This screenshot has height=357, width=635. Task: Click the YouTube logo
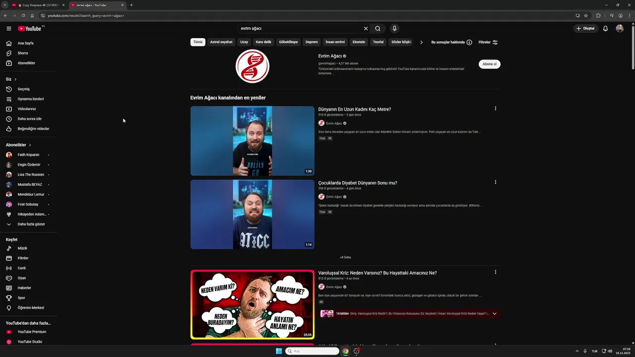[30, 29]
